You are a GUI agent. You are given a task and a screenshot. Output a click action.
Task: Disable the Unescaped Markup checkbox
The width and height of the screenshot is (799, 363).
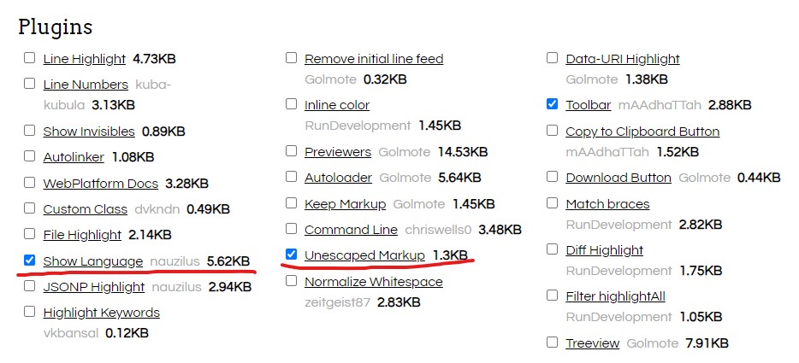[x=291, y=254]
